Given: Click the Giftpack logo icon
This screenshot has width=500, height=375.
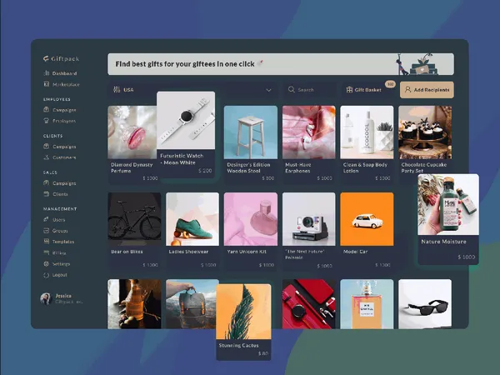Looking at the screenshot, I should [46, 58].
